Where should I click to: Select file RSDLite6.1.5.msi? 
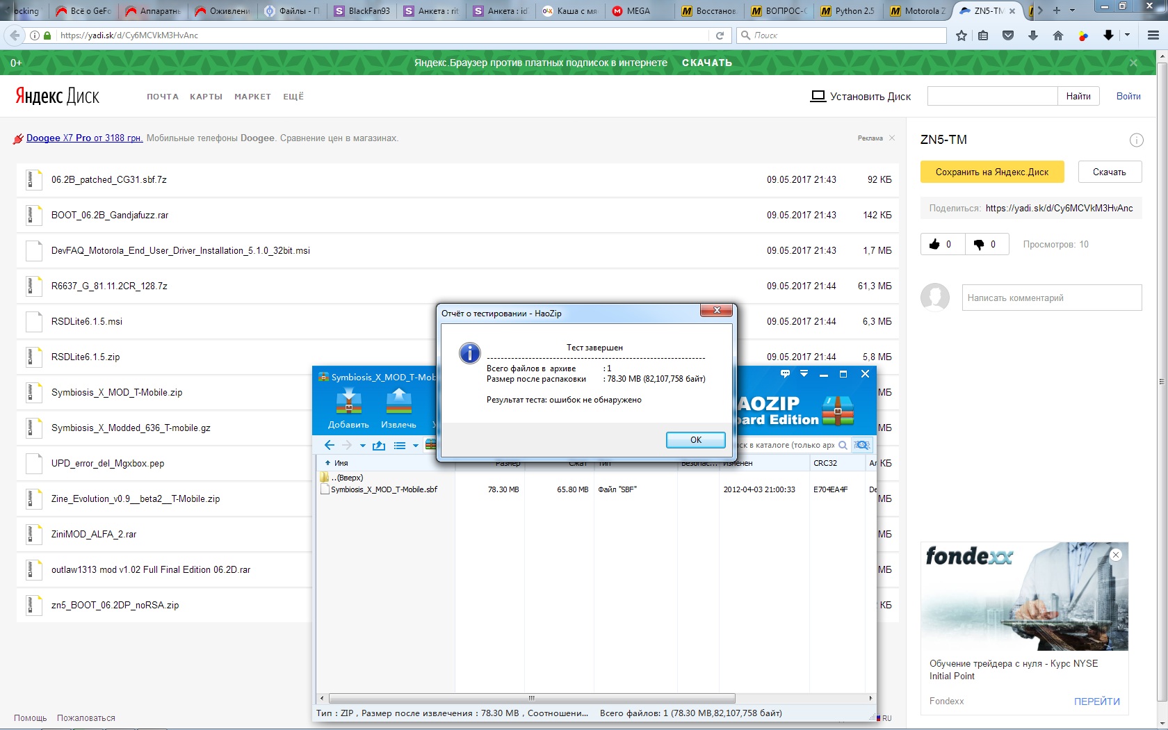coord(457,321)
